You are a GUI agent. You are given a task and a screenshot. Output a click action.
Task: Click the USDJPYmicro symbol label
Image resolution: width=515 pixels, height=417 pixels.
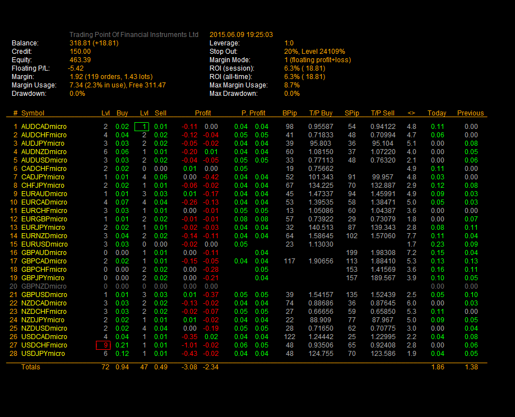(43, 354)
